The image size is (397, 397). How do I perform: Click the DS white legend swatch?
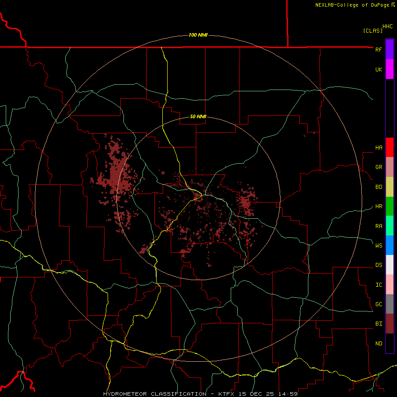[x=390, y=265]
